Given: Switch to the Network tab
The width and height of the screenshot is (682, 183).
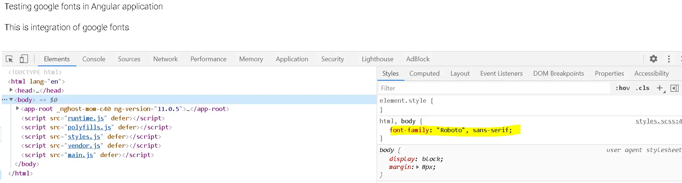Looking at the screenshot, I should pyautogui.click(x=165, y=59).
